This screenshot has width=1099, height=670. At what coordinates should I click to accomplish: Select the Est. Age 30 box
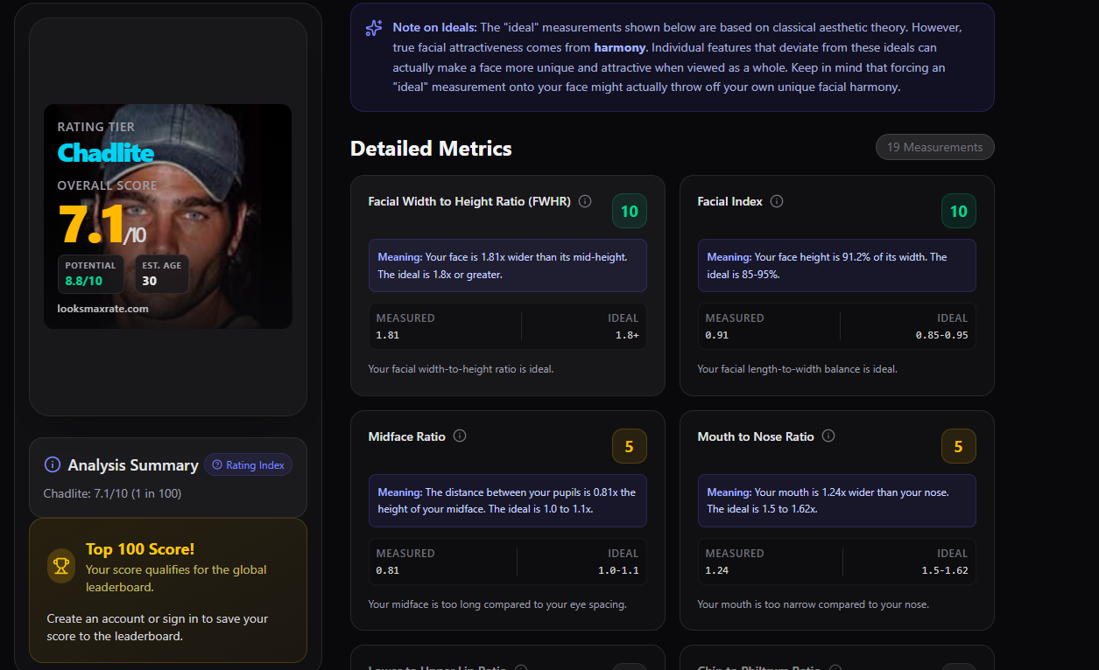pos(162,274)
